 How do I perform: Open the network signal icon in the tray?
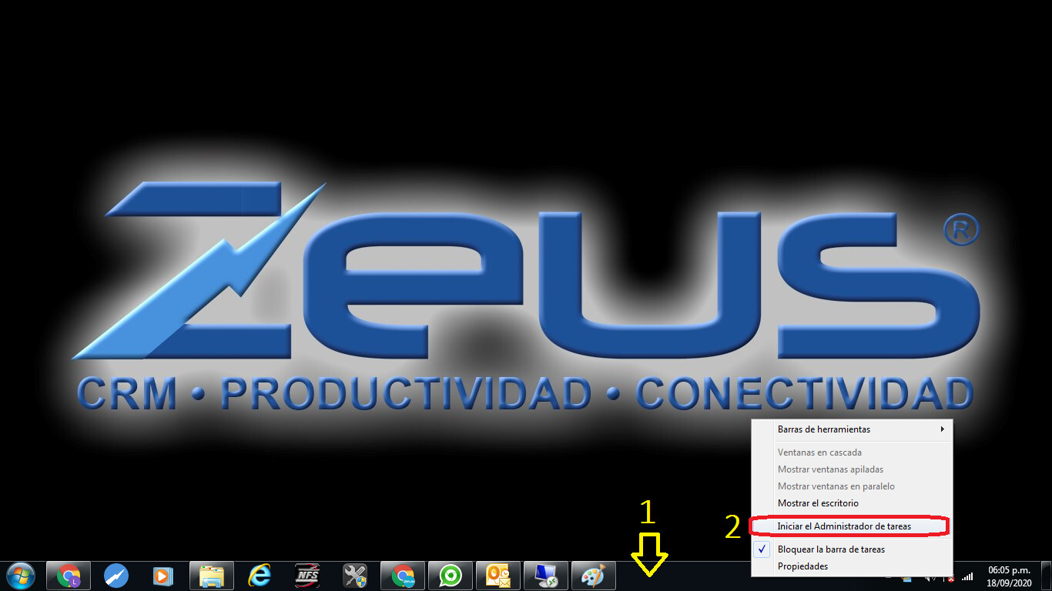click(x=967, y=577)
